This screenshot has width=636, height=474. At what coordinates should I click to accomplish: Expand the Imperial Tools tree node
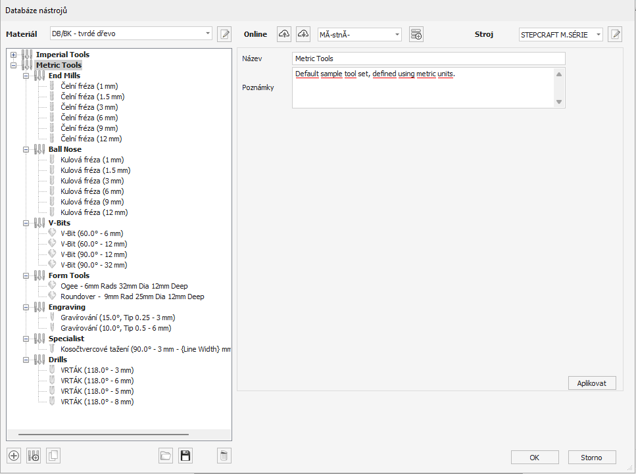coord(14,55)
